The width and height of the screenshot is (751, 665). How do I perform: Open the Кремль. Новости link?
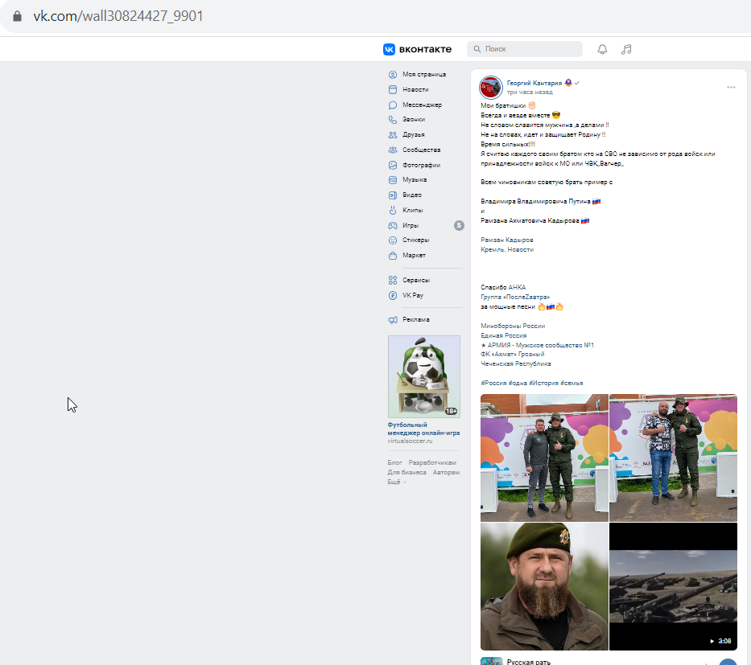tap(507, 250)
